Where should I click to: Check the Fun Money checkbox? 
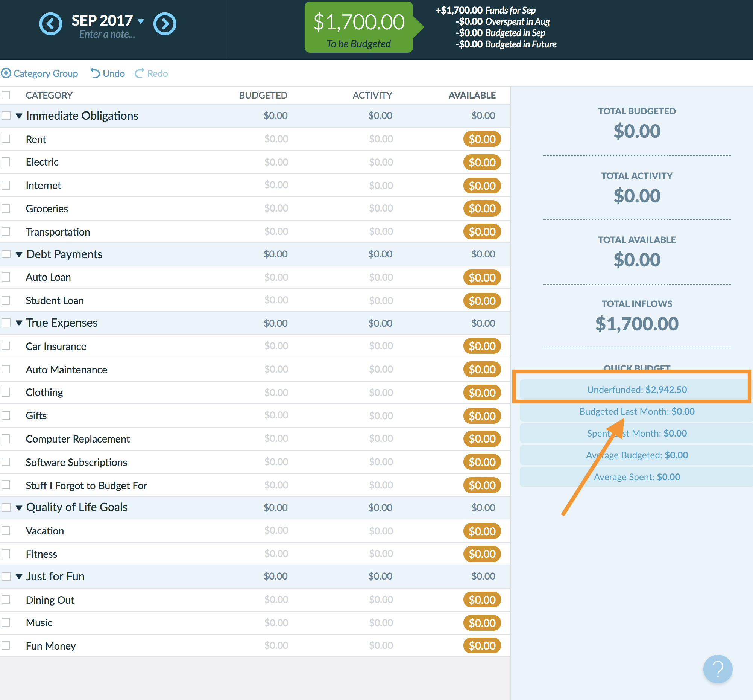coord(6,645)
